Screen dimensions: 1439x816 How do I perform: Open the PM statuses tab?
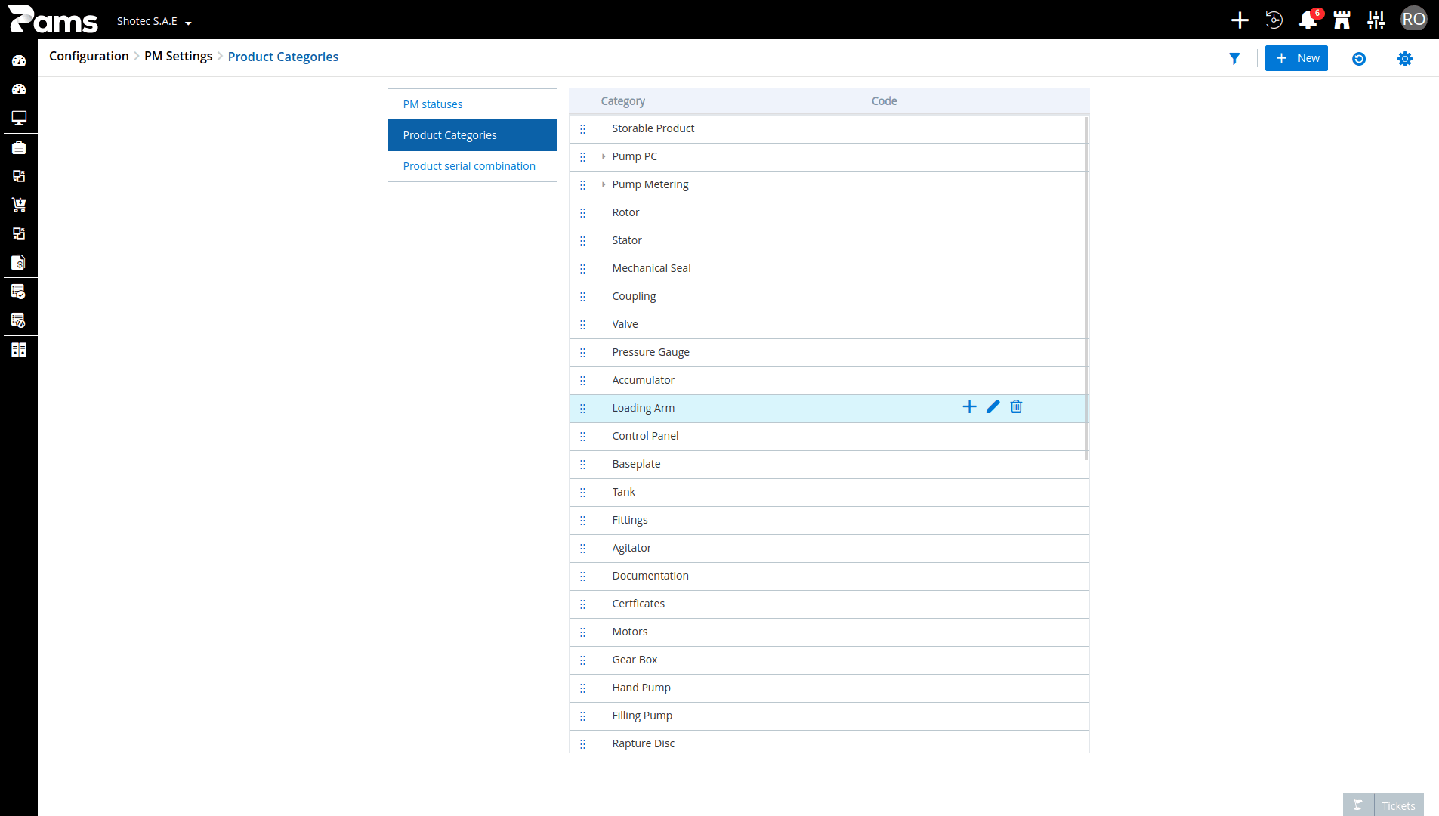click(x=472, y=104)
